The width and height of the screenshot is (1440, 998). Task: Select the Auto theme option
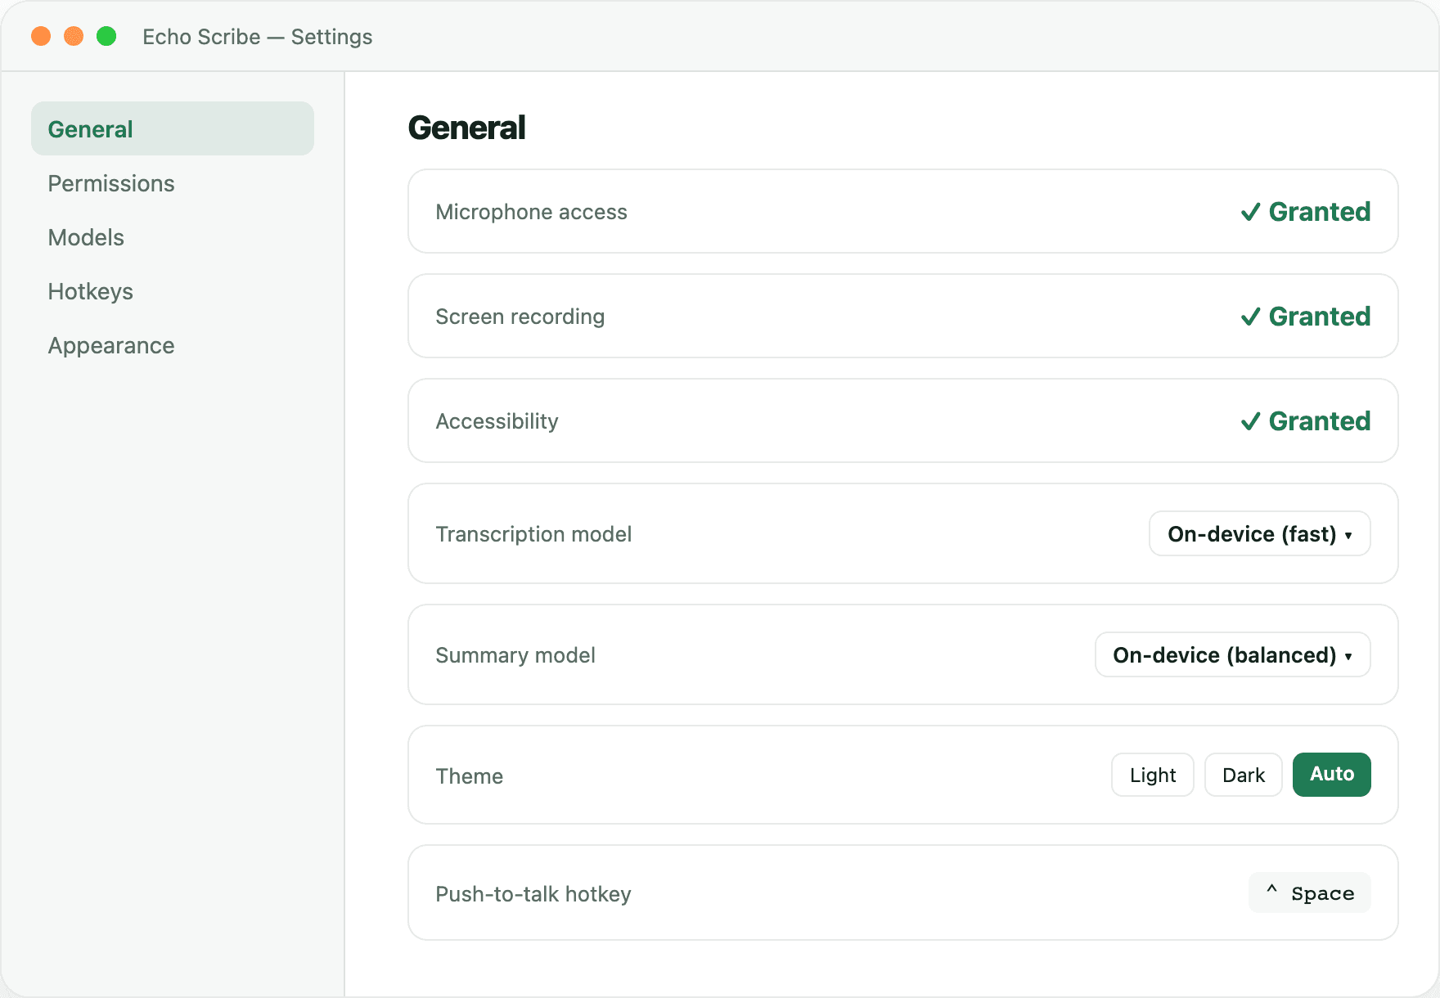pyautogui.click(x=1332, y=775)
